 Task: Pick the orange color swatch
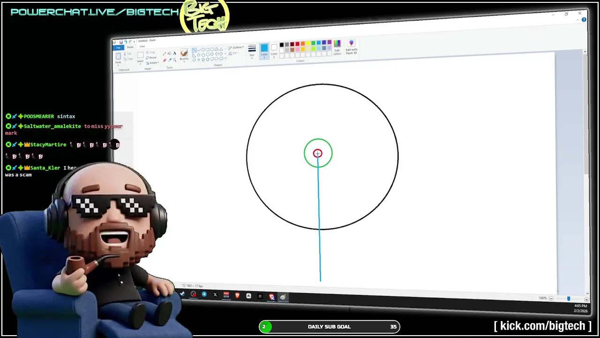click(x=303, y=44)
